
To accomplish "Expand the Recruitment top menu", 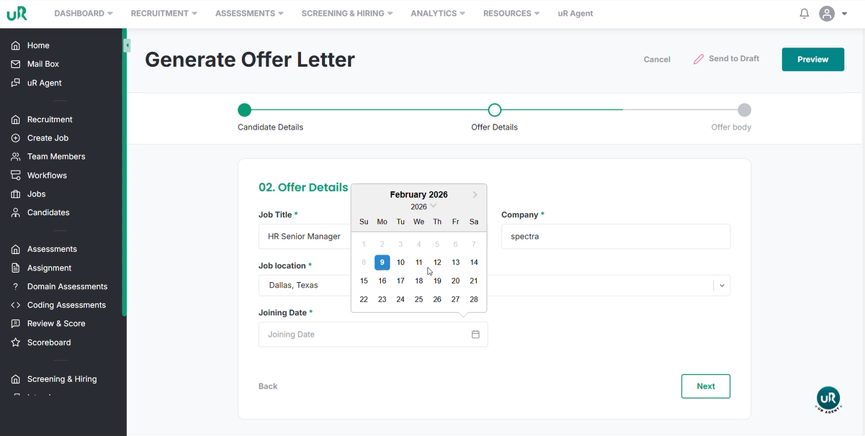I will tap(163, 14).
